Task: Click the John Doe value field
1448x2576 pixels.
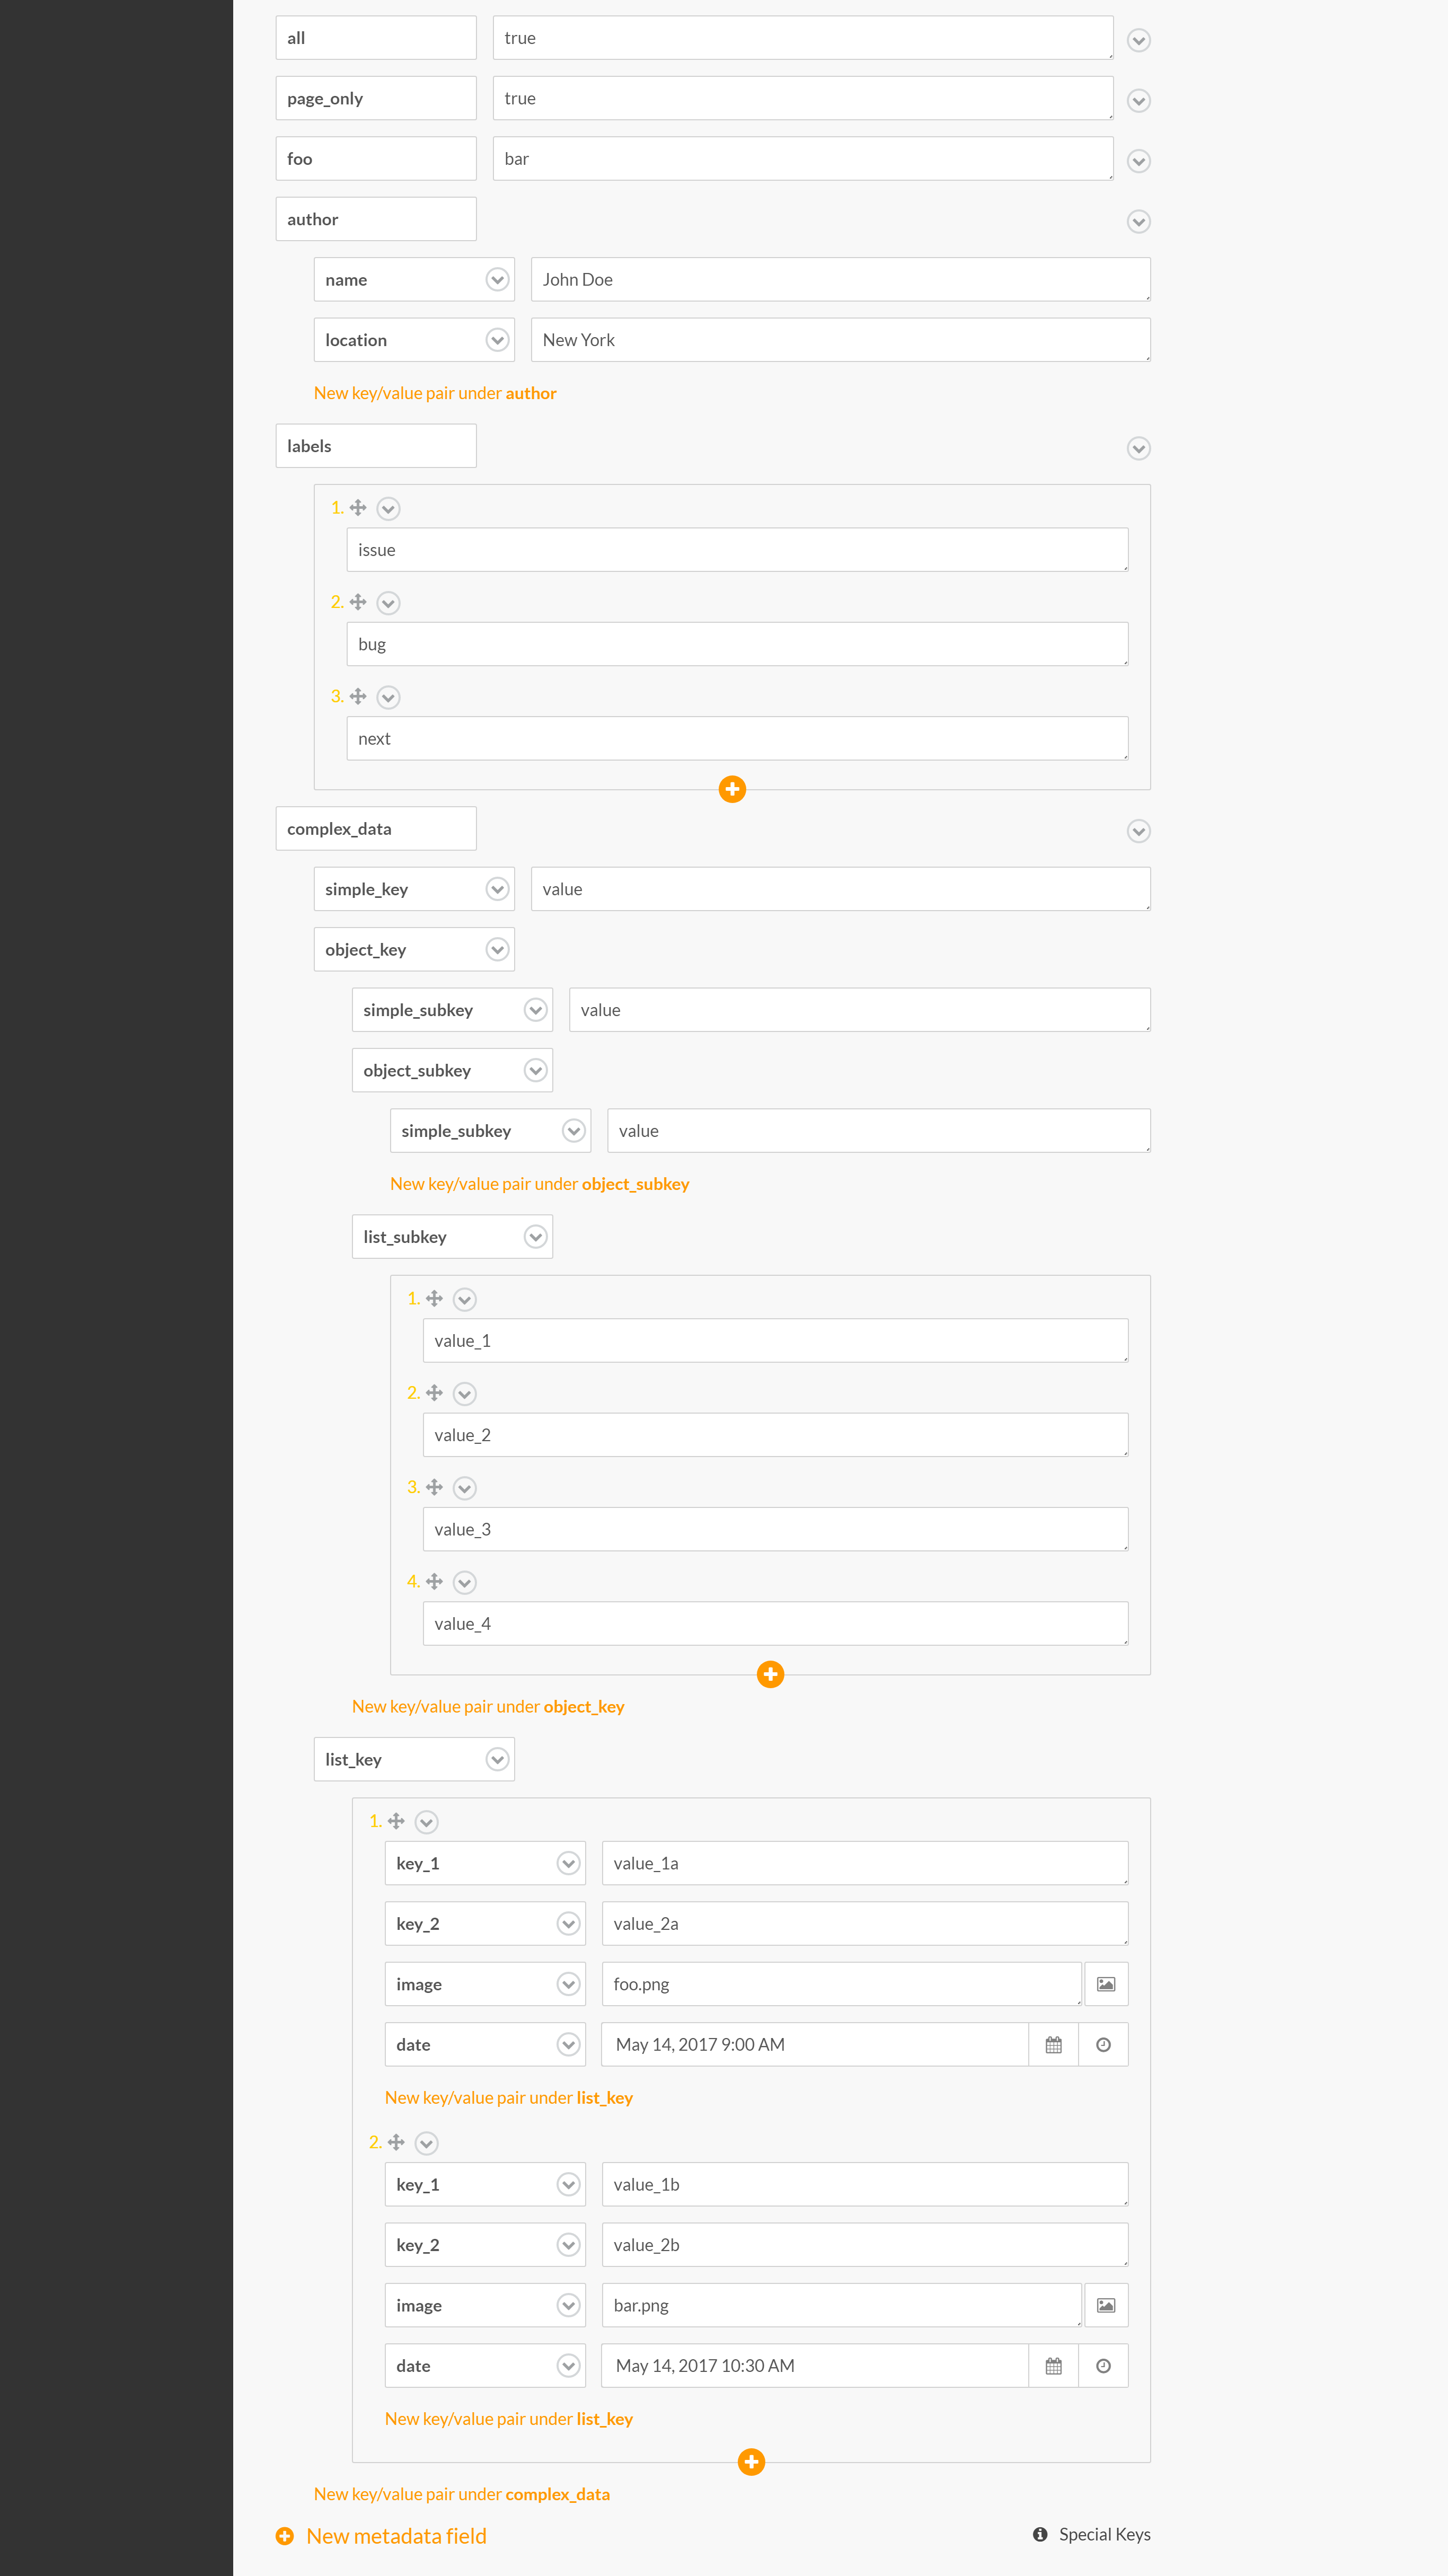Action: click(x=840, y=280)
